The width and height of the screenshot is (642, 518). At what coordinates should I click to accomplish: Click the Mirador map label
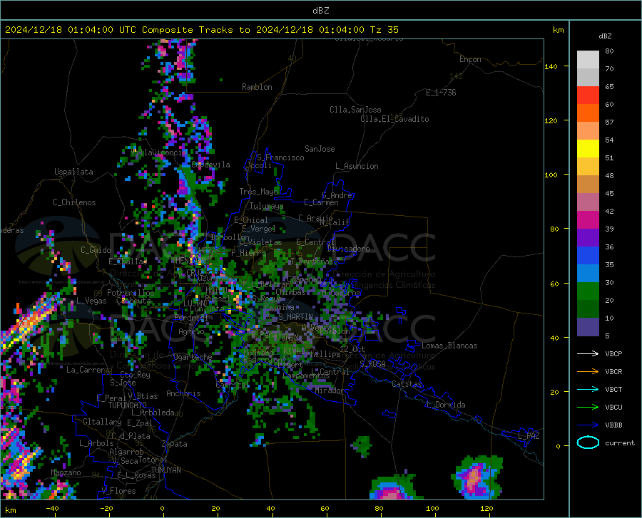[330, 390]
